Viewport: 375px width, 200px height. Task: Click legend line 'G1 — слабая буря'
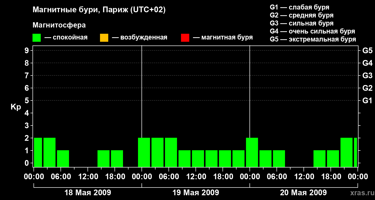click(299, 7)
